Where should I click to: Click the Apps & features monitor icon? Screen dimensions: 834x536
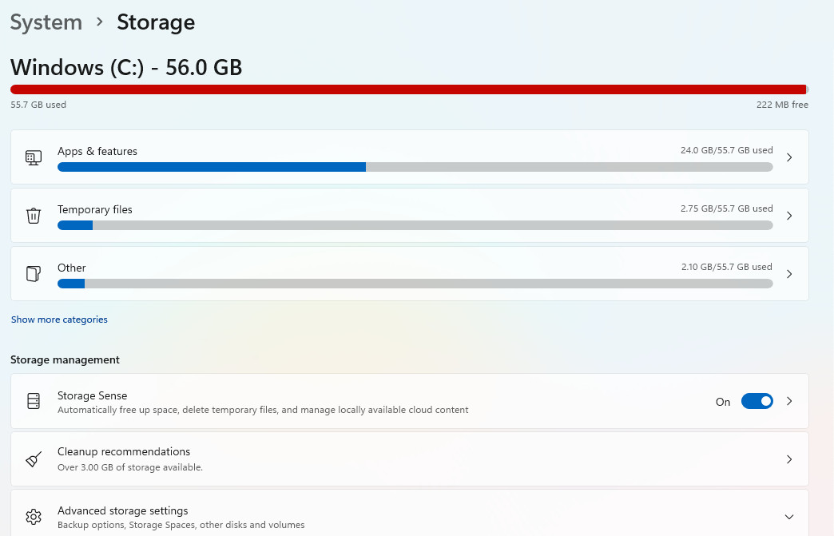click(x=34, y=157)
